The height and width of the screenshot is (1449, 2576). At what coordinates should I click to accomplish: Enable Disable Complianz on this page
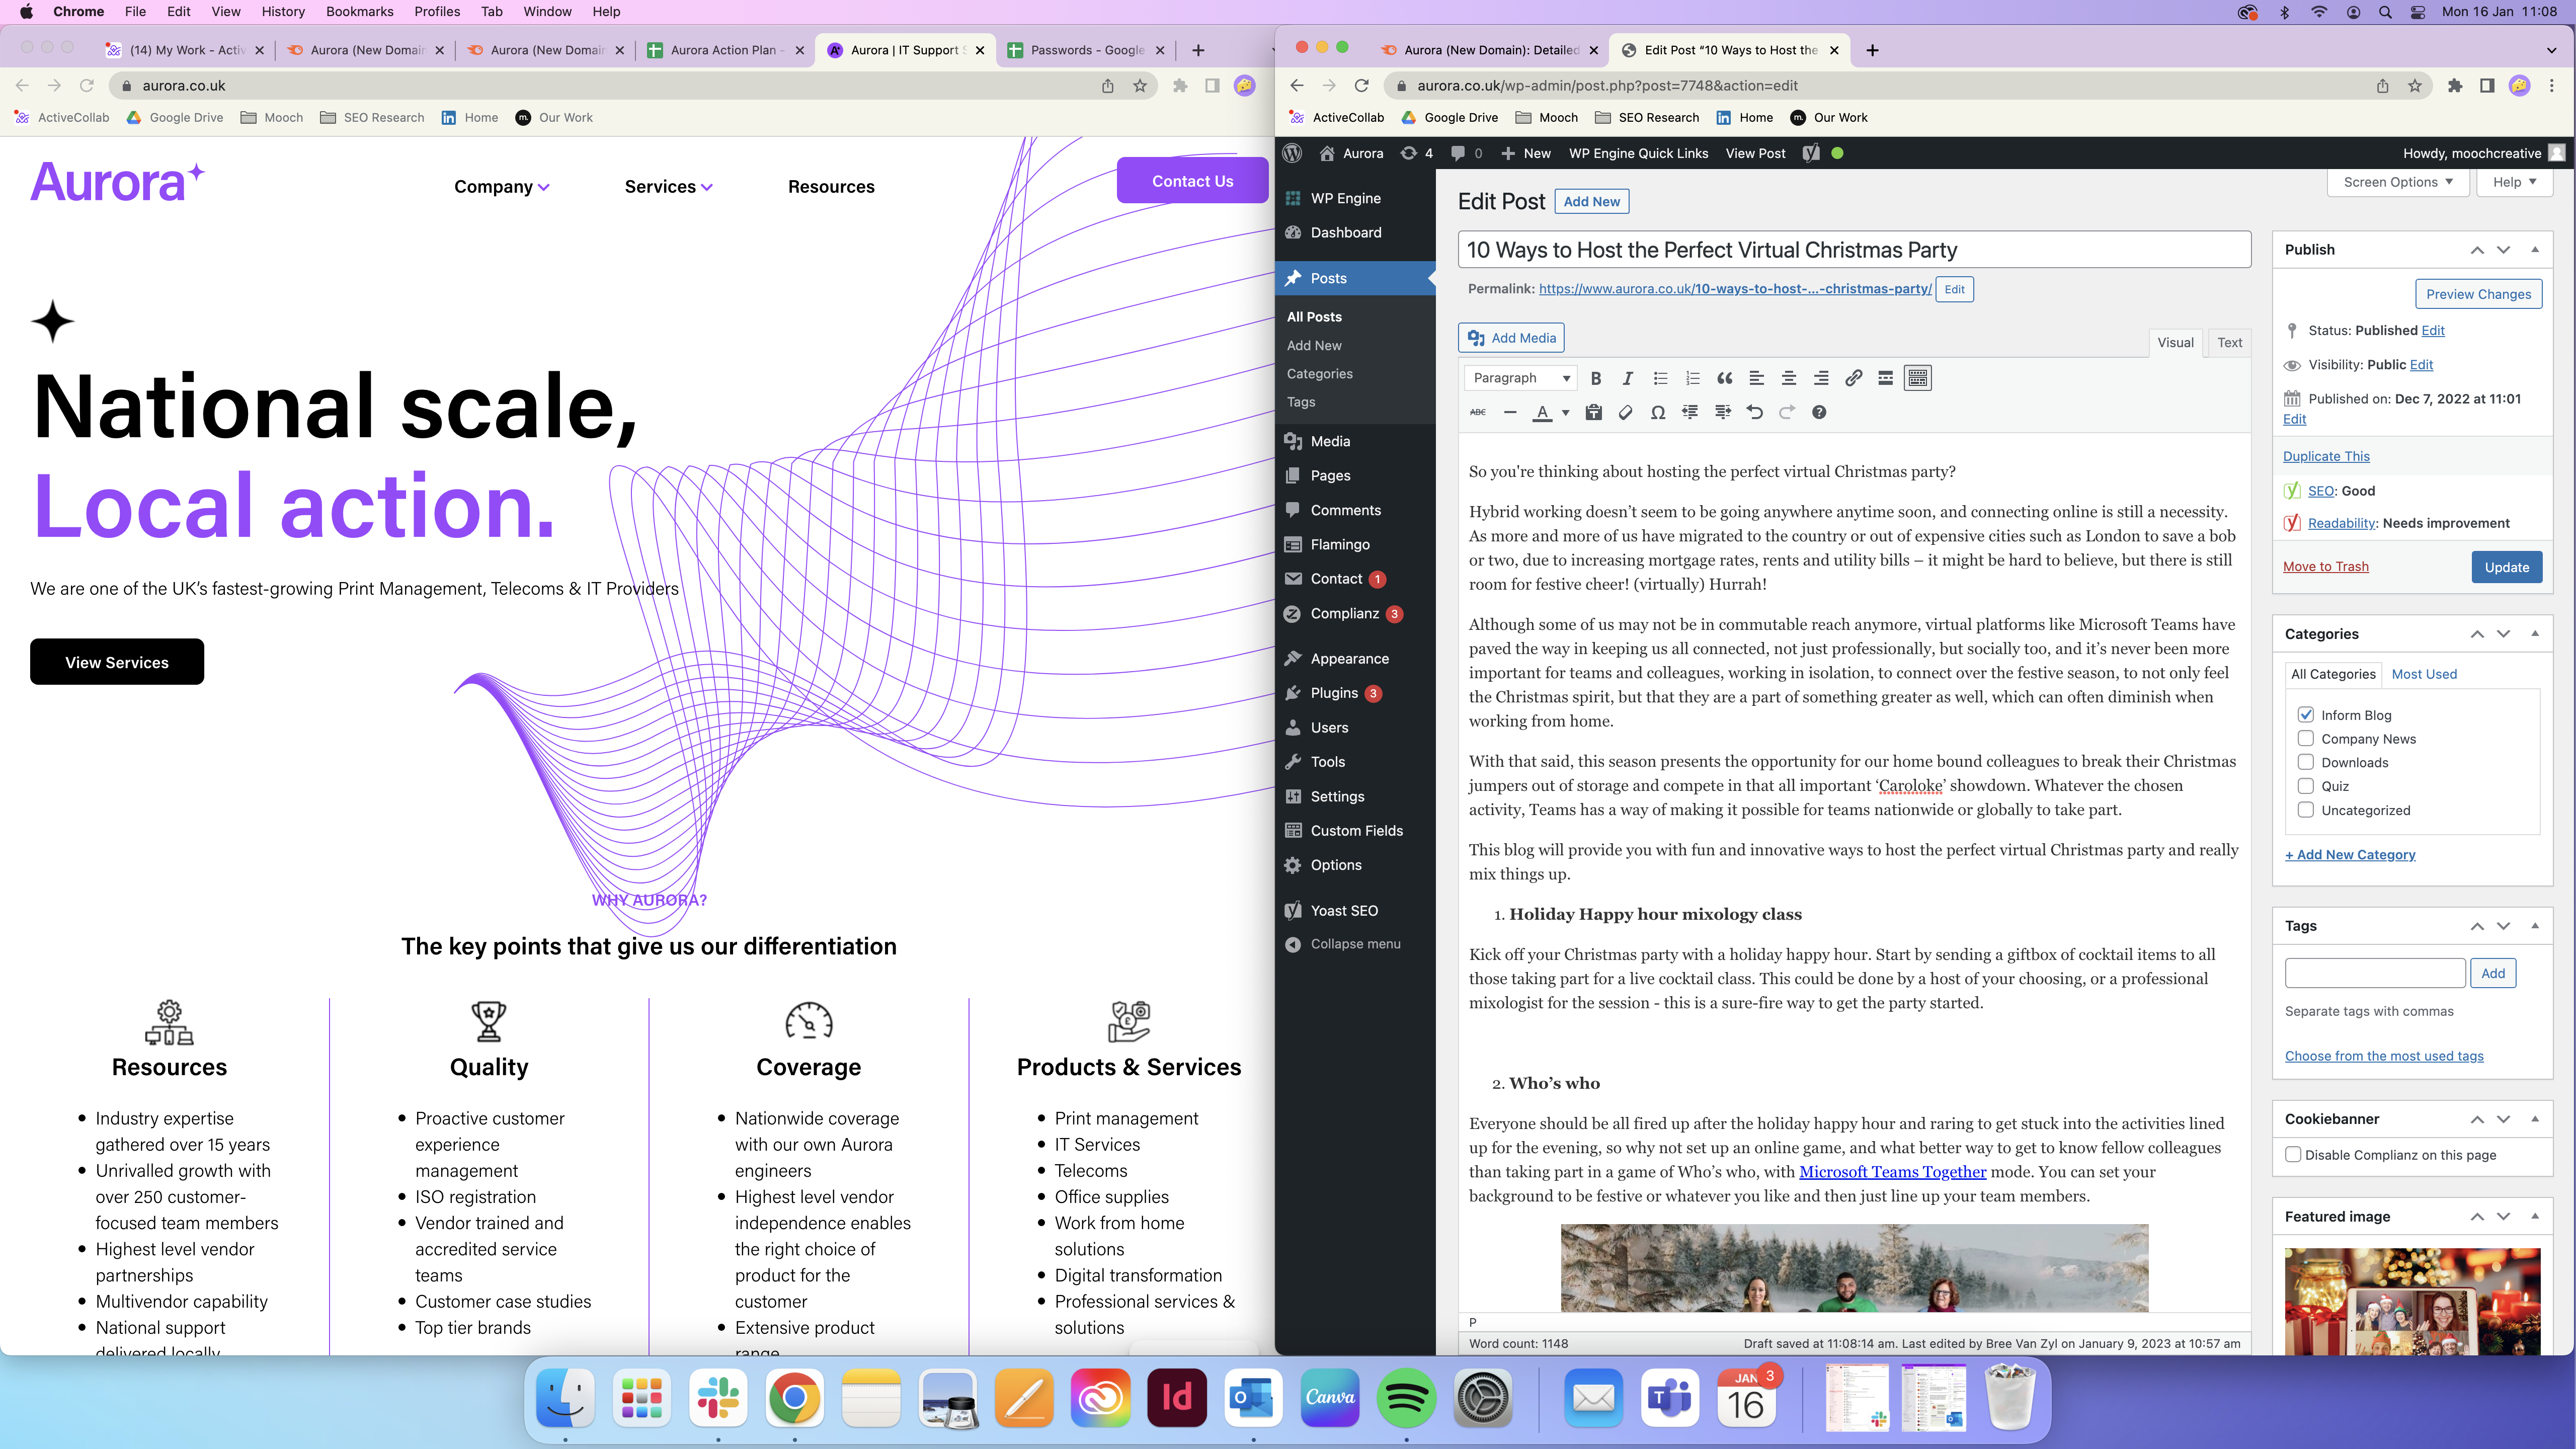[2294, 1155]
